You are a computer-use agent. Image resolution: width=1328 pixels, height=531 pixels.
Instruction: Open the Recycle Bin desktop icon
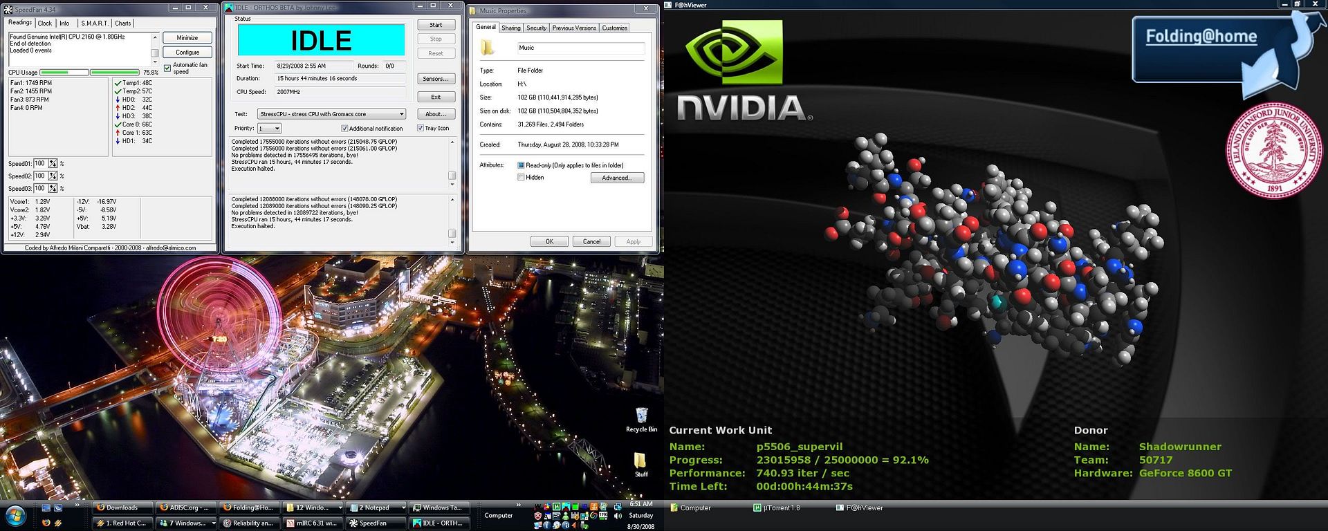tap(641, 420)
